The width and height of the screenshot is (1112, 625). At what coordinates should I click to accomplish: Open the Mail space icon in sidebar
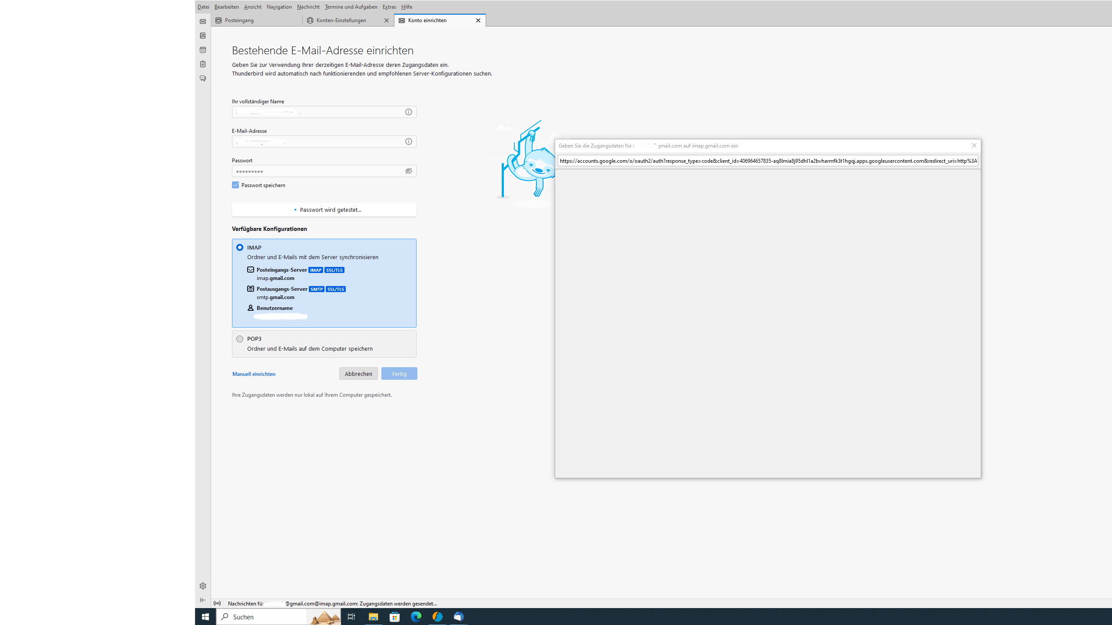tap(203, 21)
